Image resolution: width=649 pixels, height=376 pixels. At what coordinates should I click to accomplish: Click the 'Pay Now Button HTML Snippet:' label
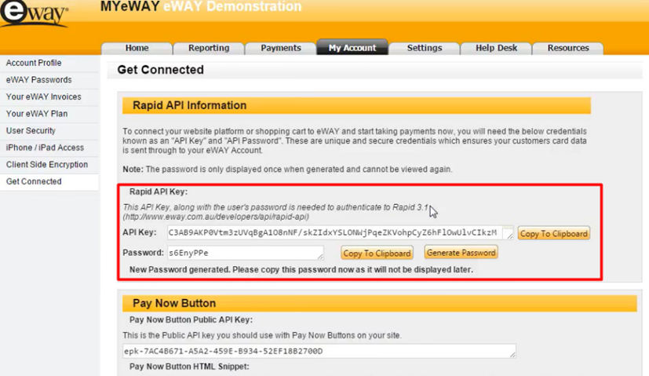click(189, 367)
